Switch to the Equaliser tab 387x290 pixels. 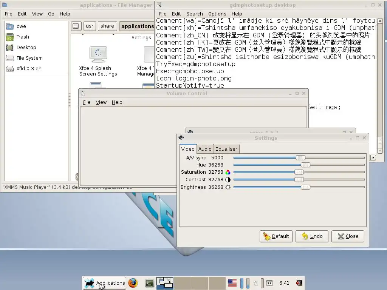coord(226,149)
